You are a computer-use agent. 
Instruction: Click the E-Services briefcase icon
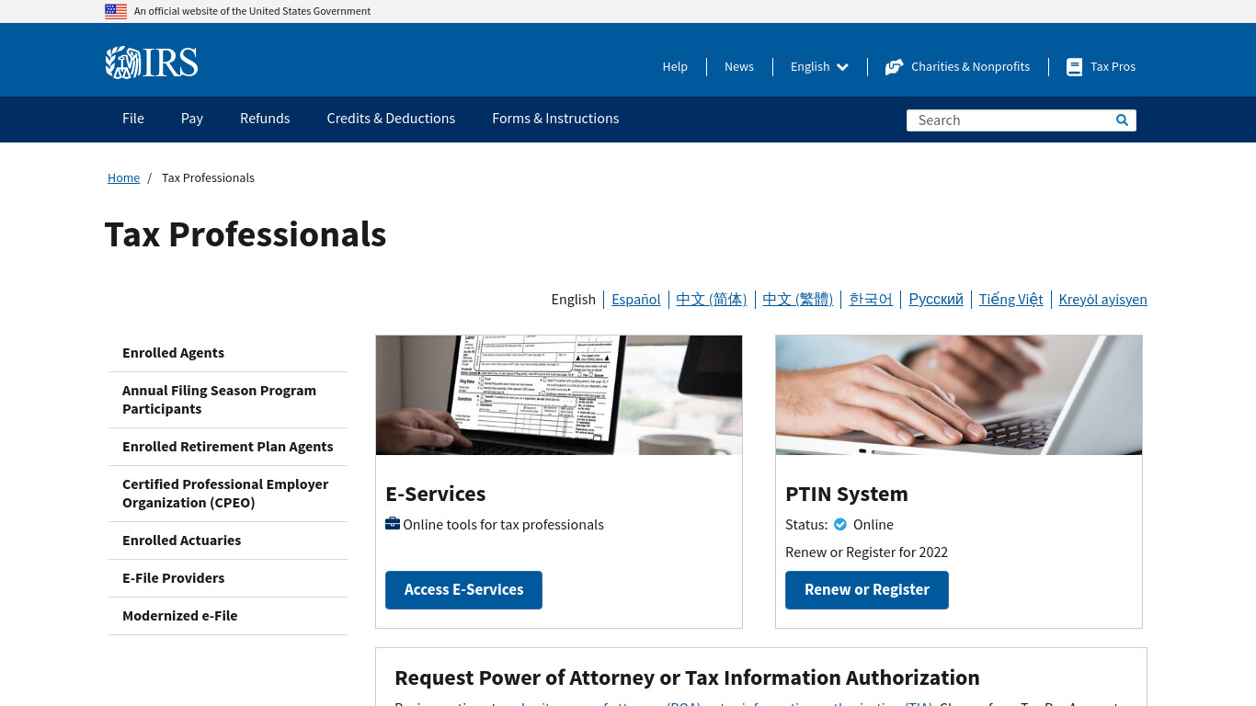(x=393, y=524)
